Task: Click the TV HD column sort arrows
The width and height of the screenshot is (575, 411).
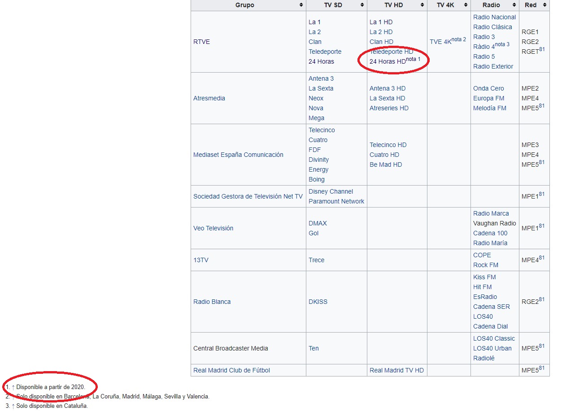Action: pyautogui.click(x=422, y=5)
